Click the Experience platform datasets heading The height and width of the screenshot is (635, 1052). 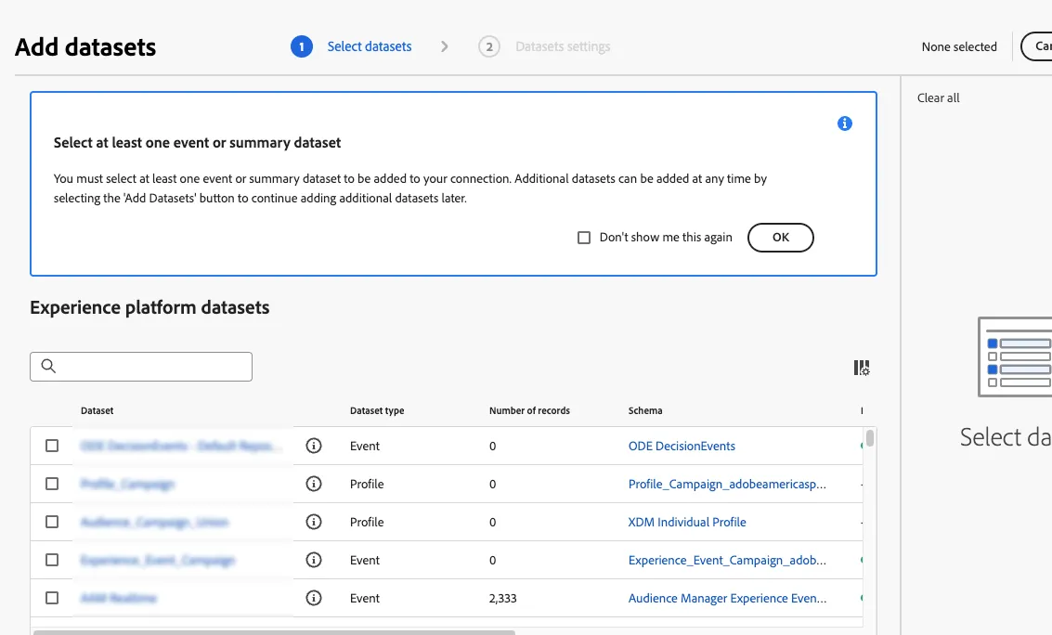click(x=149, y=307)
